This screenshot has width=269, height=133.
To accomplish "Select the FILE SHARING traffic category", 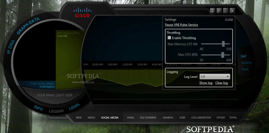I will coord(148,117).
